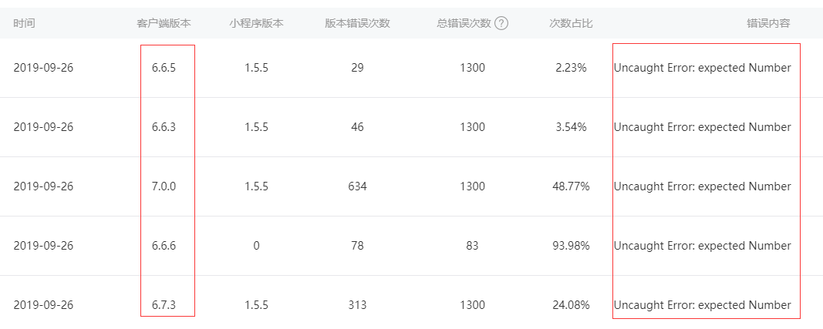Viewport: 823px width, 329px height.
Task: Click the date in the 6.7.3 row
Action: coord(43,305)
